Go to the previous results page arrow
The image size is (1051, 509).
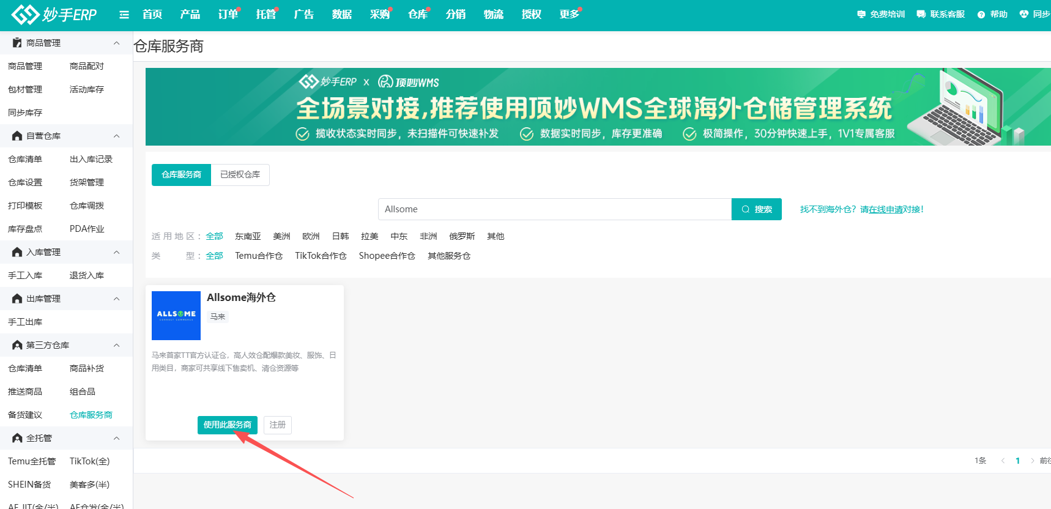click(x=1003, y=461)
